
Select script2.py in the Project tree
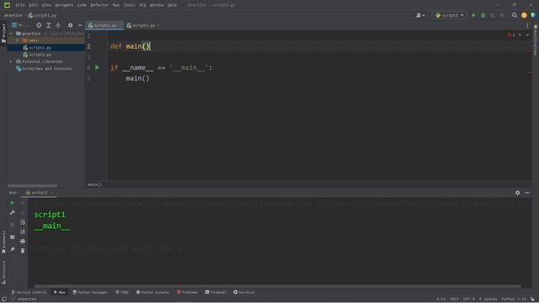click(40, 55)
